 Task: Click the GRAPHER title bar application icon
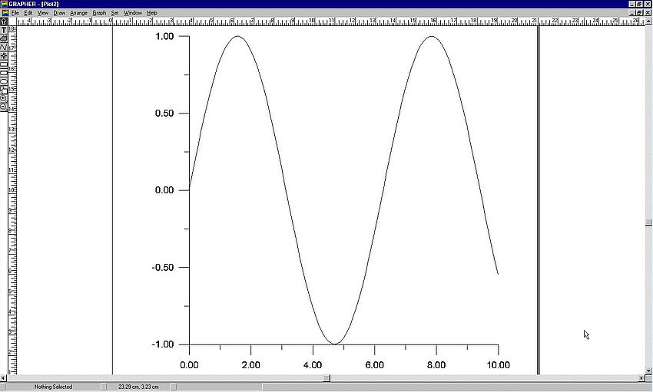[x=4, y=4]
